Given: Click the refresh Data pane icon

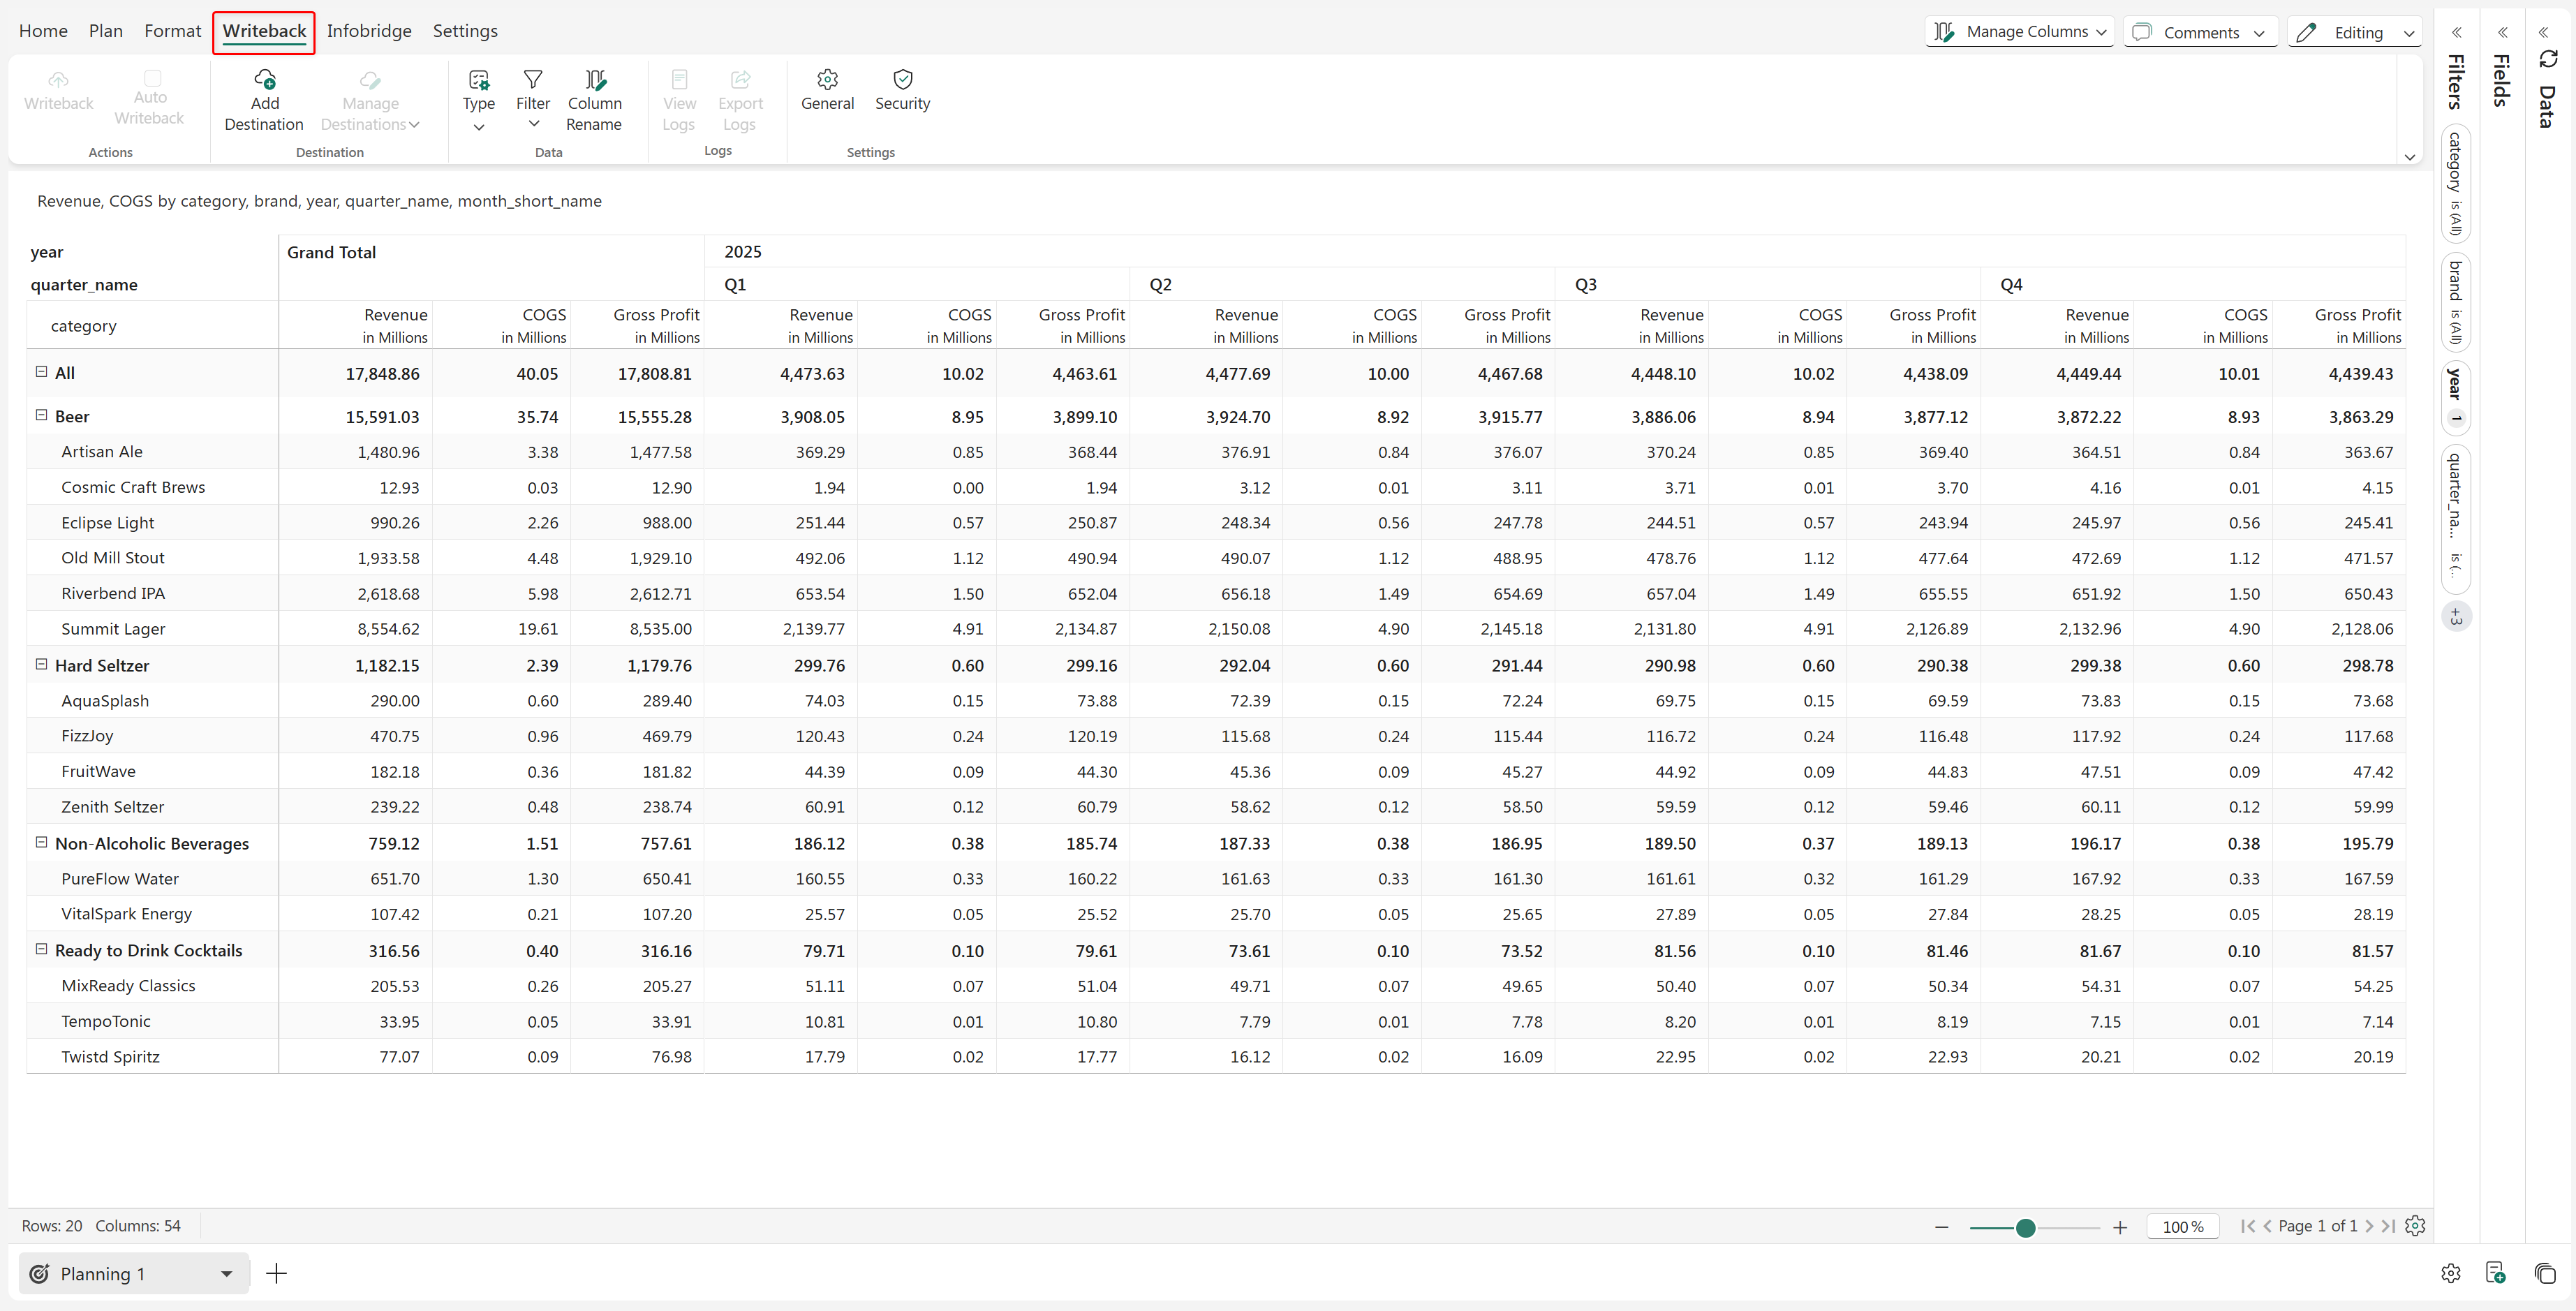Looking at the screenshot, I should (2548, 60).
